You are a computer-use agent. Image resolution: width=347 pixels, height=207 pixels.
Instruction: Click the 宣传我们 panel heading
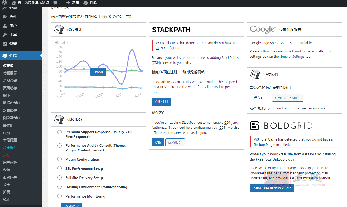pyautogui.click(x=271, y=74)
